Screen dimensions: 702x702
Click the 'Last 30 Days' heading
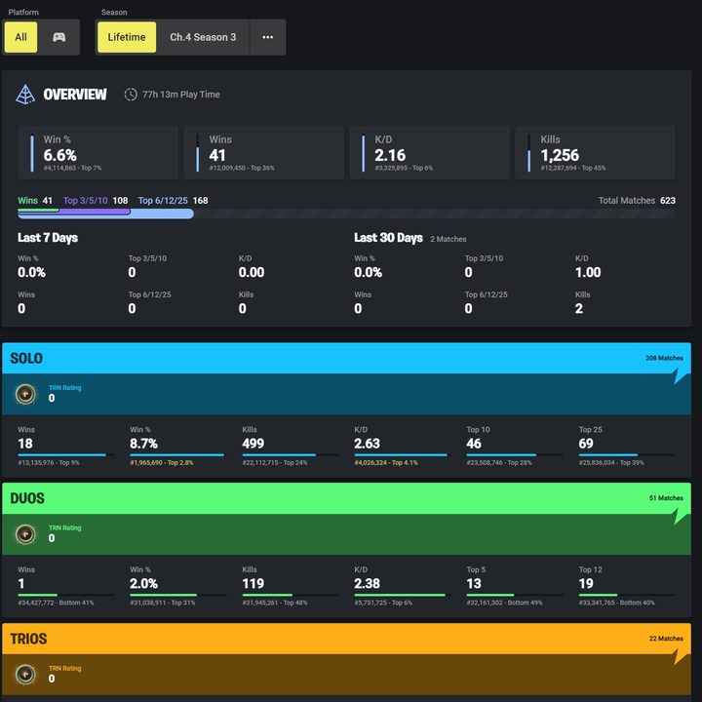point(388,238)
